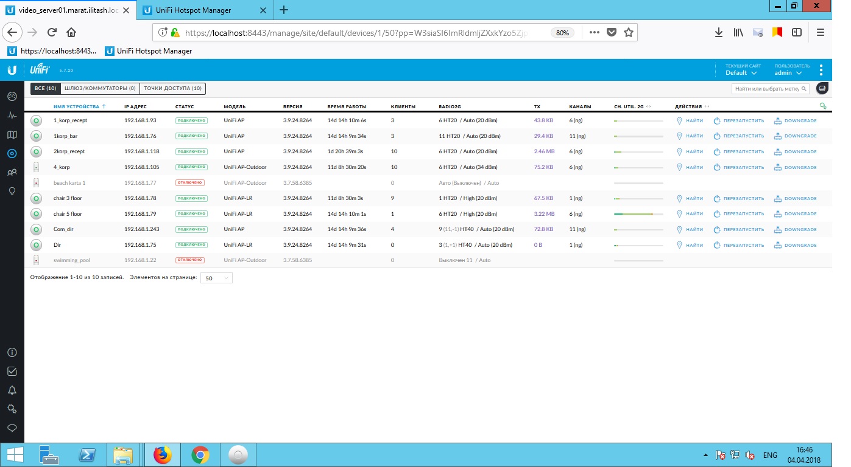Open the Settings gears in sidebar
This screenshot has height=467, width=851.
pyautogui.click(x=12, y=409)
